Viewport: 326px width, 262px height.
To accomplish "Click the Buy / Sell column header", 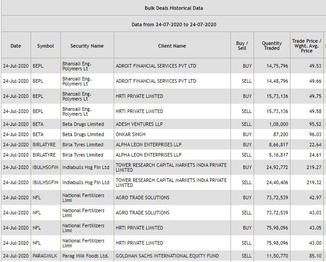I will tap(242, 46).
